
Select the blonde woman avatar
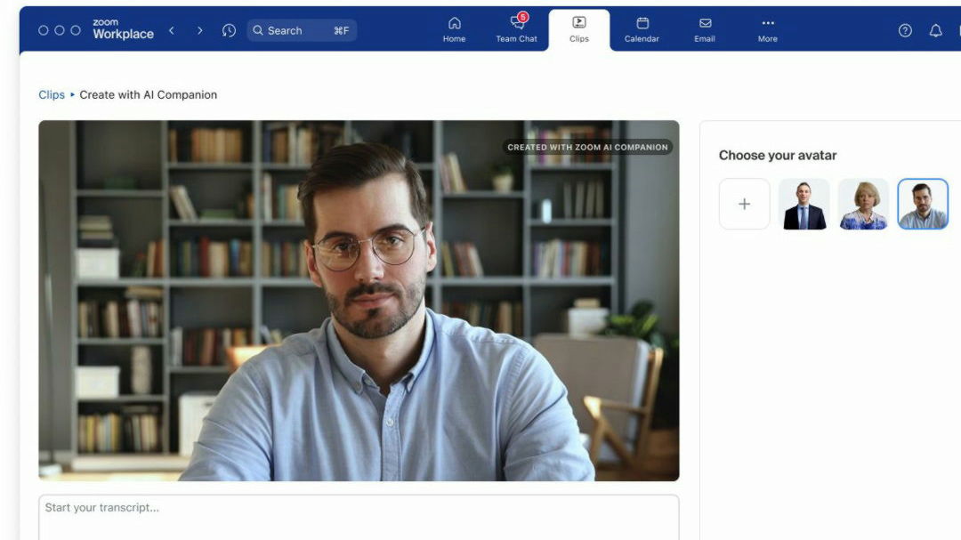[x=863, y=204]
